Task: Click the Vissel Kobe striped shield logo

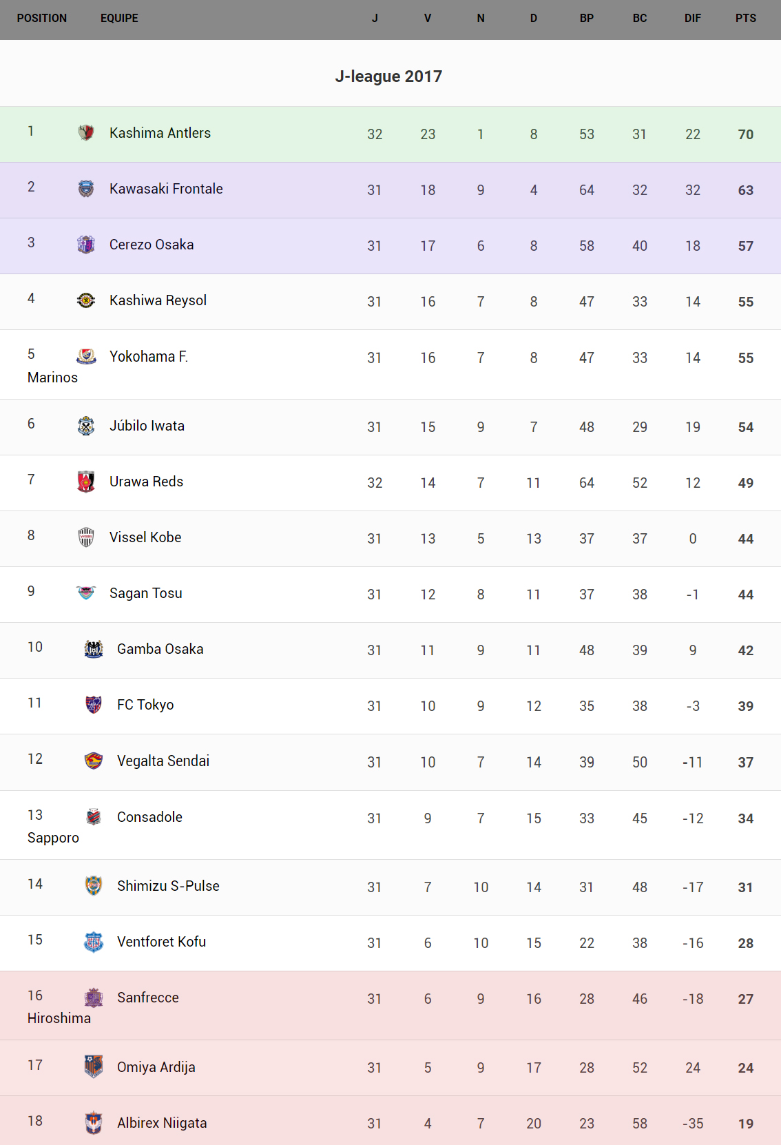Action: click(x=86, y=537)
